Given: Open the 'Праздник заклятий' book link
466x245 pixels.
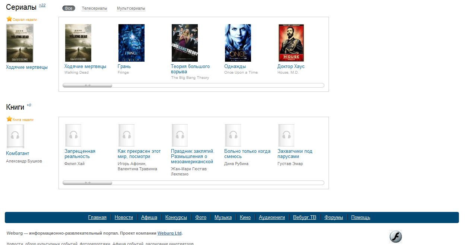Looking at the screenshot, I should (x=193, y=157).
